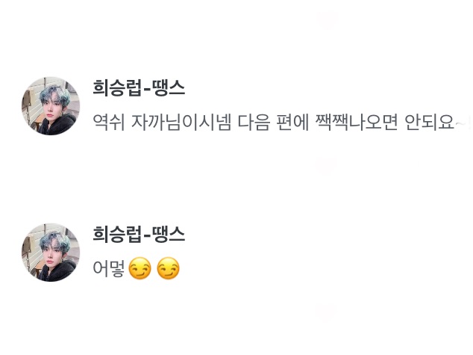Click the second smirking emoji

169,268
